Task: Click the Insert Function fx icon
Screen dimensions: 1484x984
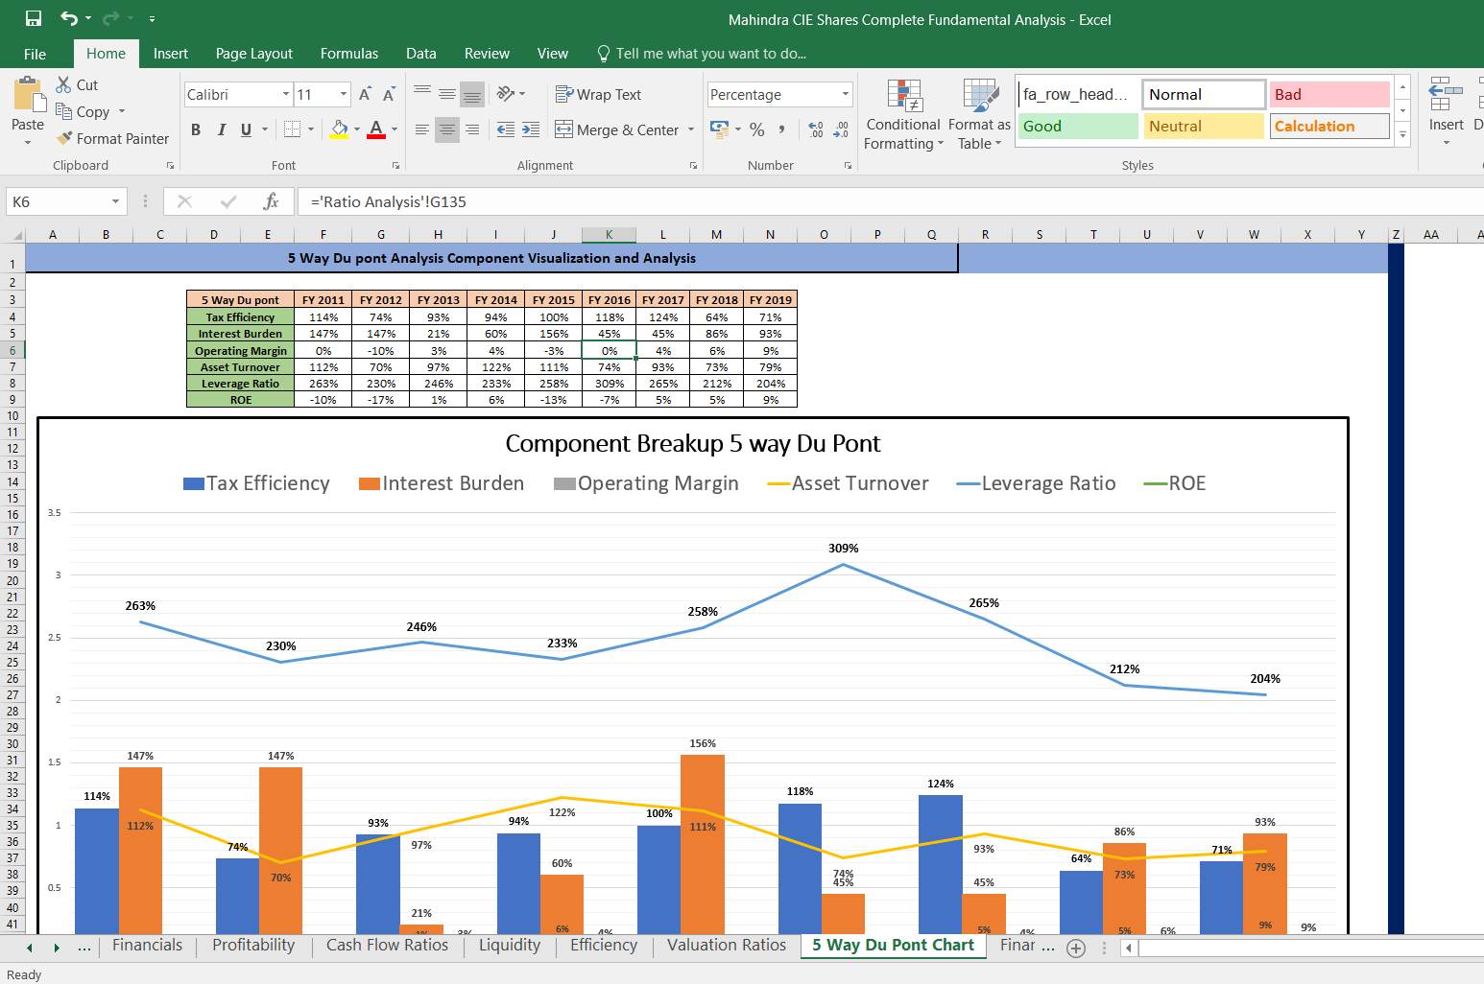Action: tap(271, 201)
